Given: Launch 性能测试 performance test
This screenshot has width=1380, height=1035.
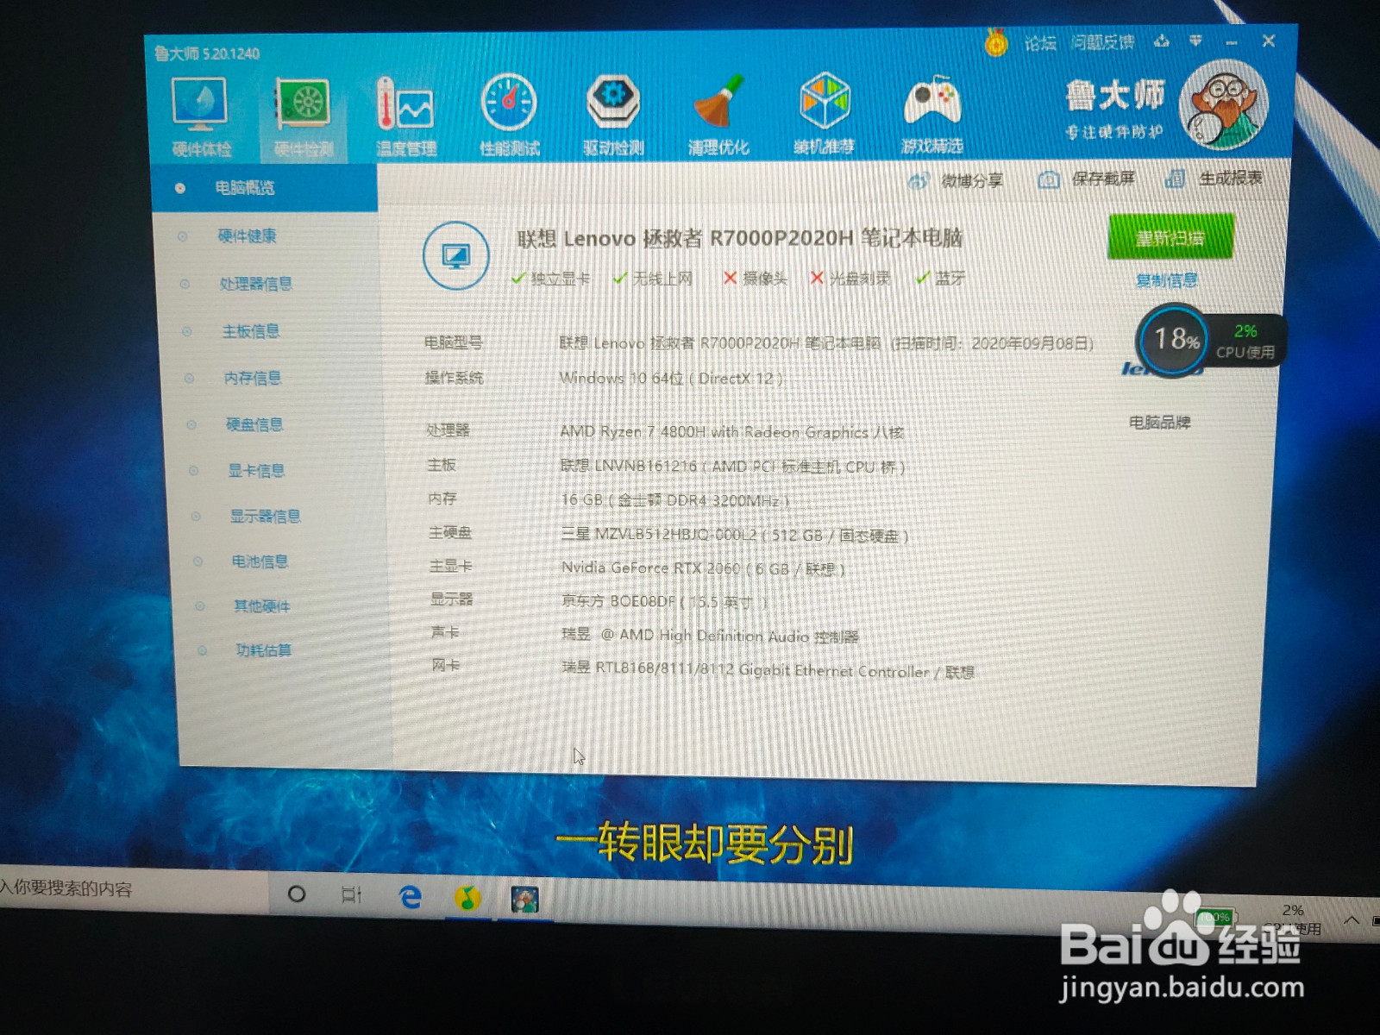Looking at the screenshot, I should point(509,116).
